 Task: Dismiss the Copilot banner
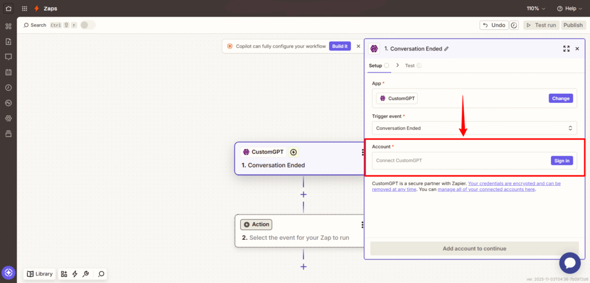(x=358, y=46)
